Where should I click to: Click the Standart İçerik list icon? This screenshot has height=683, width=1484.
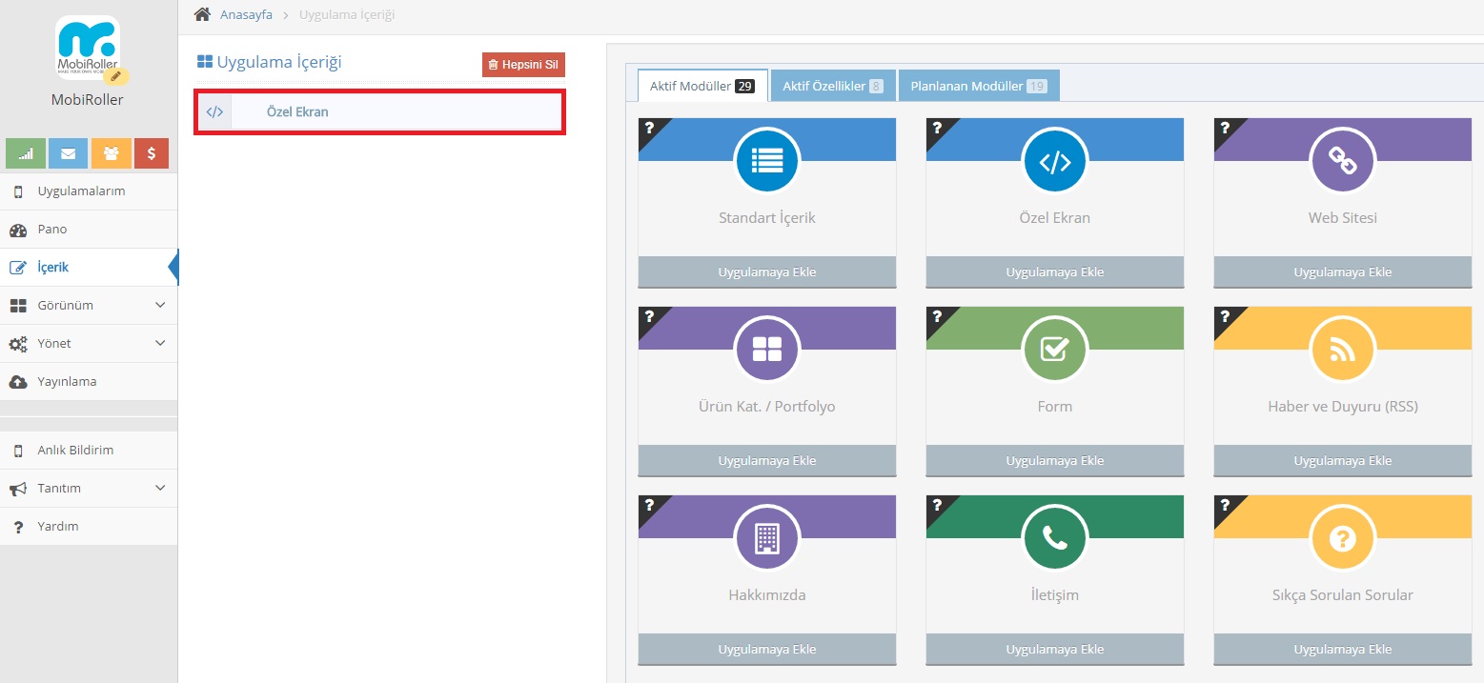tap(767, 161)
